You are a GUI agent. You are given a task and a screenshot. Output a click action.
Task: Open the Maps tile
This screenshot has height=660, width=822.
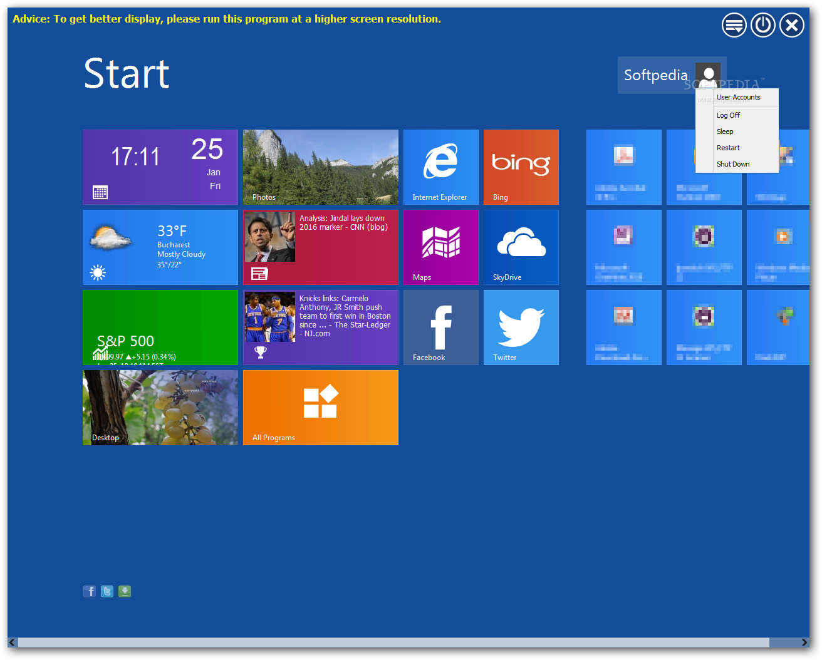click(x=441, y=247)
